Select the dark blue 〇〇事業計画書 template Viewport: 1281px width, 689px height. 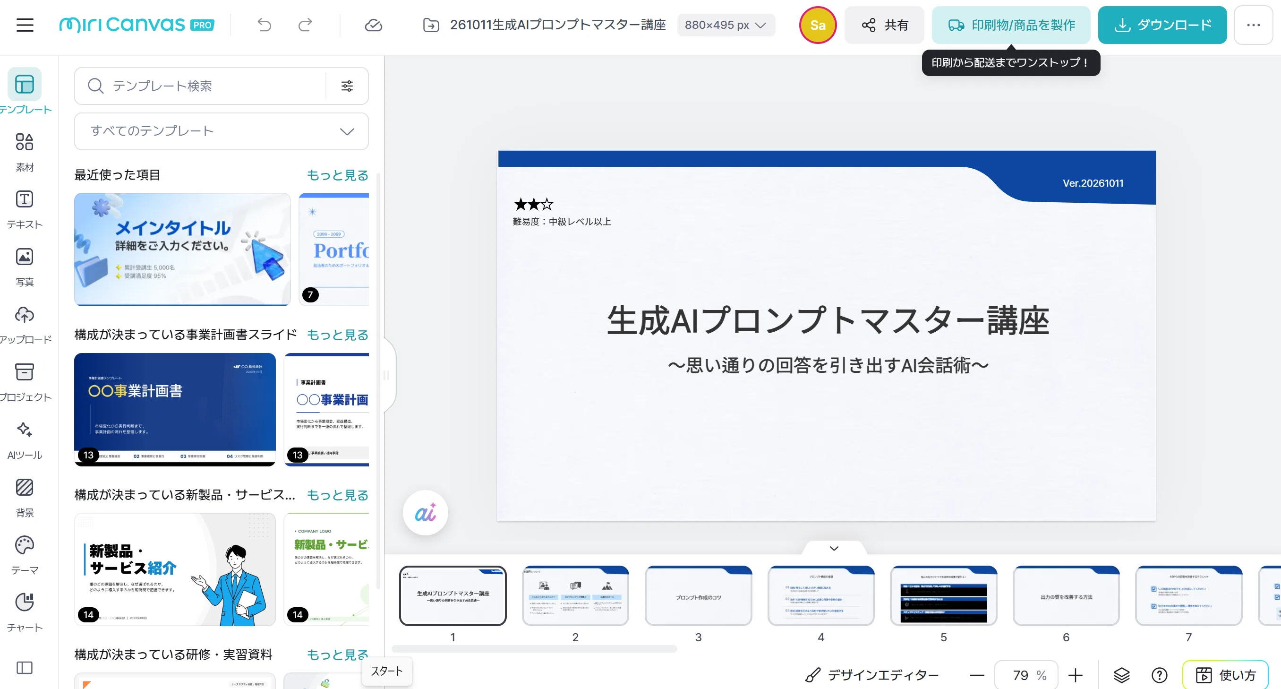pos(175,409)
